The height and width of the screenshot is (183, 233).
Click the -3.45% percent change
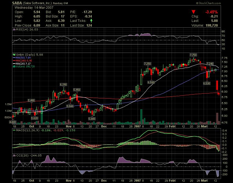tap(211, 12)
